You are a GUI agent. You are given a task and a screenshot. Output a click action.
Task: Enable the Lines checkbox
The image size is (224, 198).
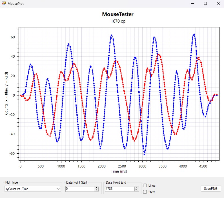click(x=145, y=186)
